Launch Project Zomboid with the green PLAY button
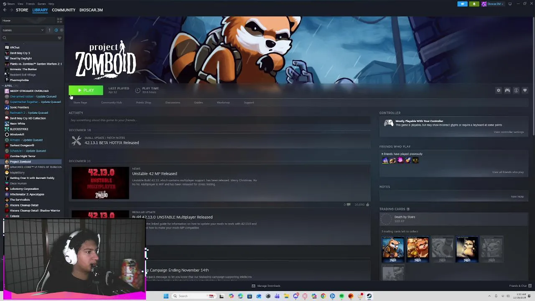Image resolution: width=535 pixels, height=301 pixels. (x=86, y=90)
